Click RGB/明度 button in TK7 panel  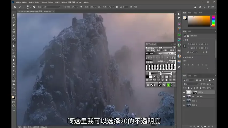pos(150,50)
